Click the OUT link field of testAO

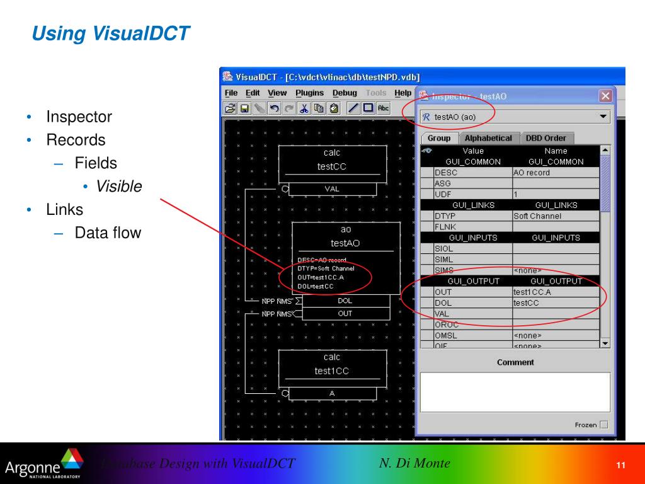346,314
